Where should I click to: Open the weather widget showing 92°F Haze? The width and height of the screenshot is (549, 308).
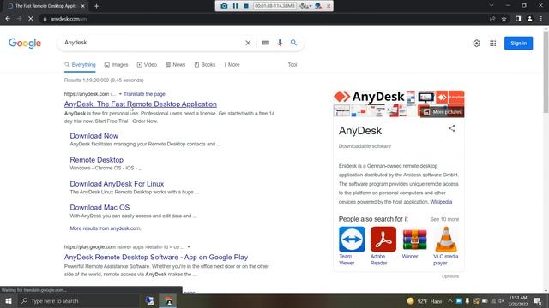coord(425,301)
